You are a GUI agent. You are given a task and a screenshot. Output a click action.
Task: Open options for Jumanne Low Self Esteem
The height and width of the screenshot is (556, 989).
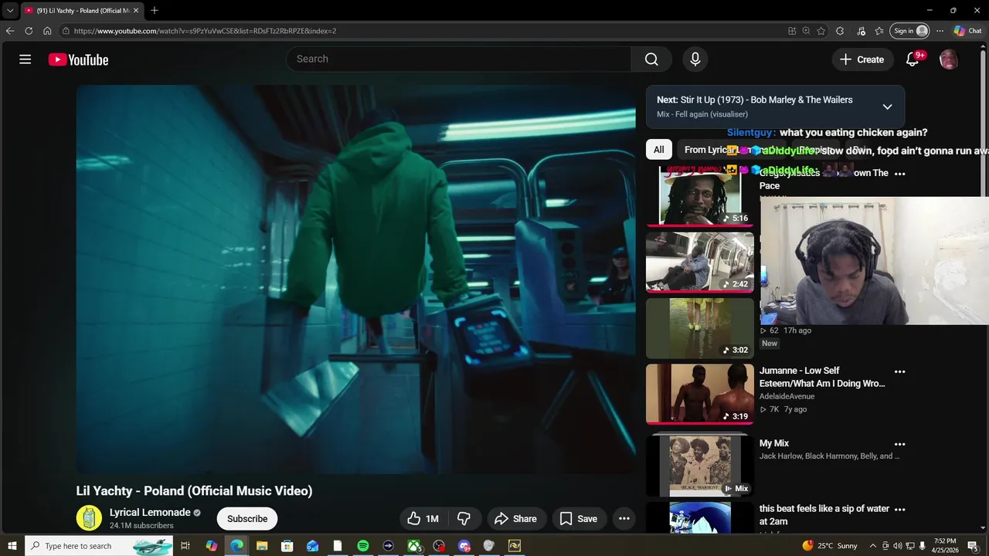click(x=899, y=371)
